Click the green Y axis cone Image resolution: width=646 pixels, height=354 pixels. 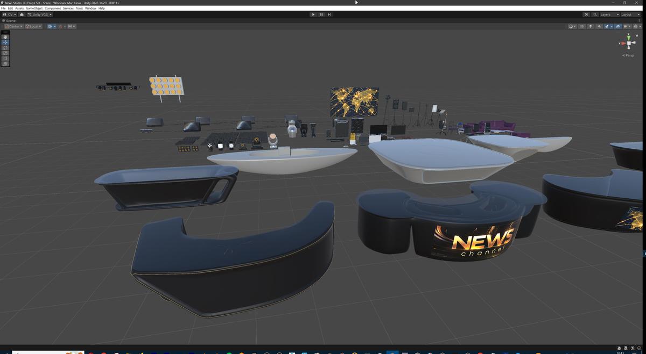tap(628, 38)
